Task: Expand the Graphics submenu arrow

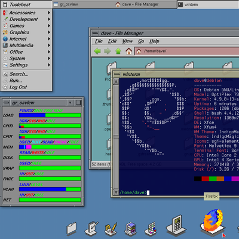Action: 49,32
